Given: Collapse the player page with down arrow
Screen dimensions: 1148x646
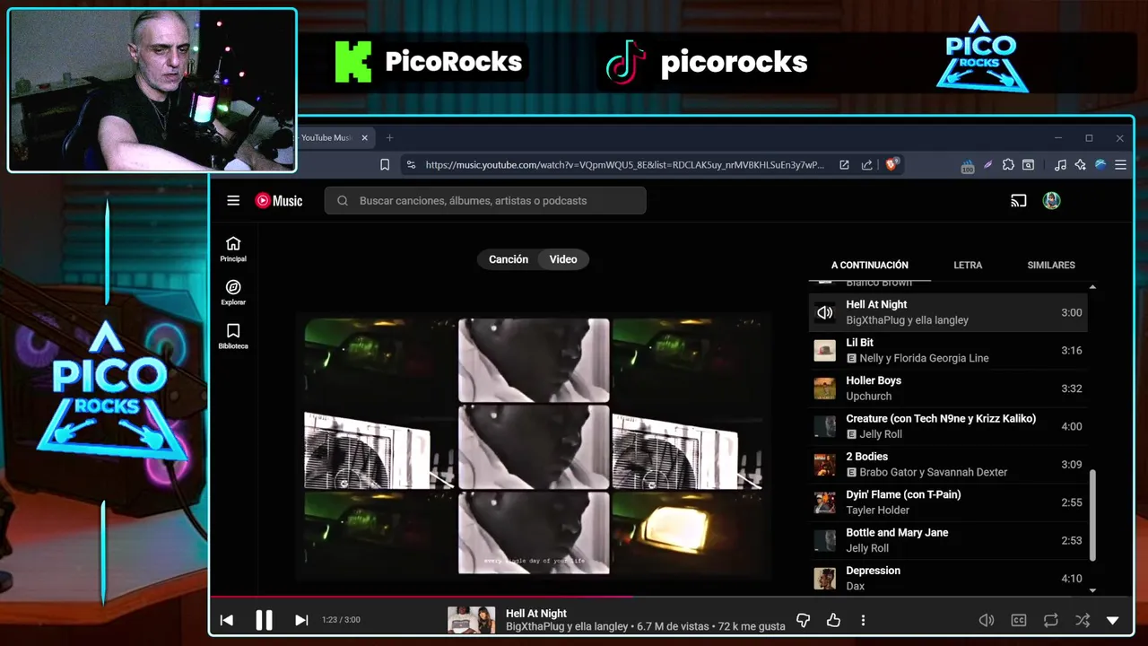Looking at the screenshot, I should coord(1113,620).
